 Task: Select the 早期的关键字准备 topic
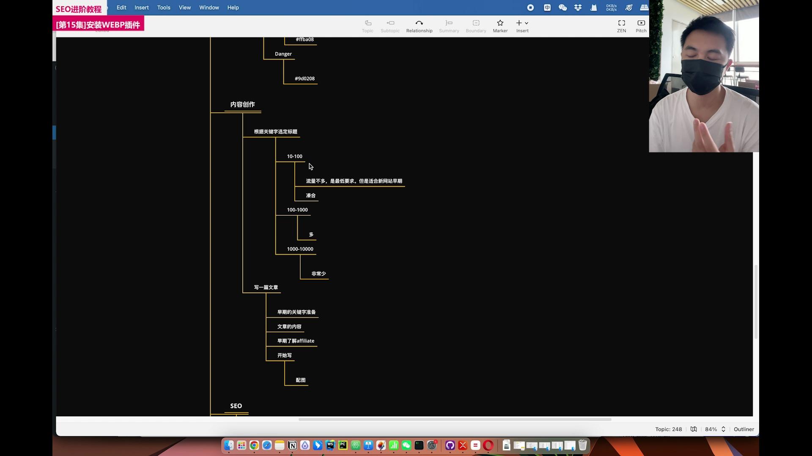(x=296, y=312)
